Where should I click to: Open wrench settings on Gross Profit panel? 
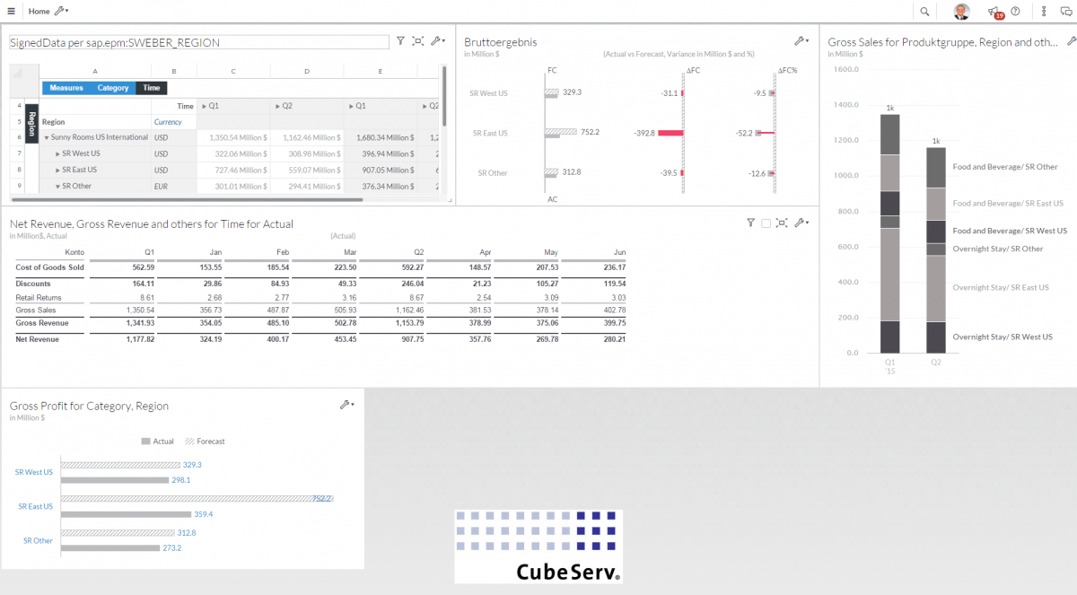tap(346, 404)
